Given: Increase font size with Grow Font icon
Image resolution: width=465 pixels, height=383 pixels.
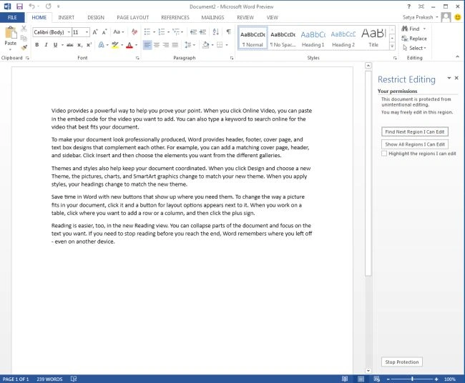Looking at the screenshot, I should coord(95,32).
